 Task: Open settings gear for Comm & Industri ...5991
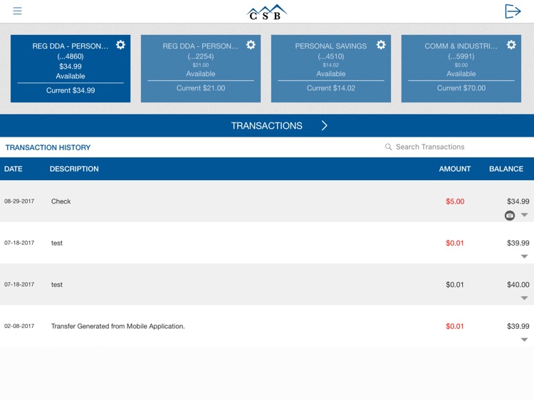511,45
